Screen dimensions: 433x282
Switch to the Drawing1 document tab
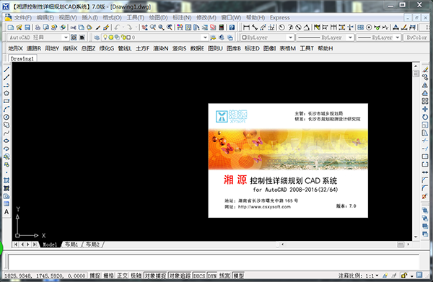(x=22, y=58)
